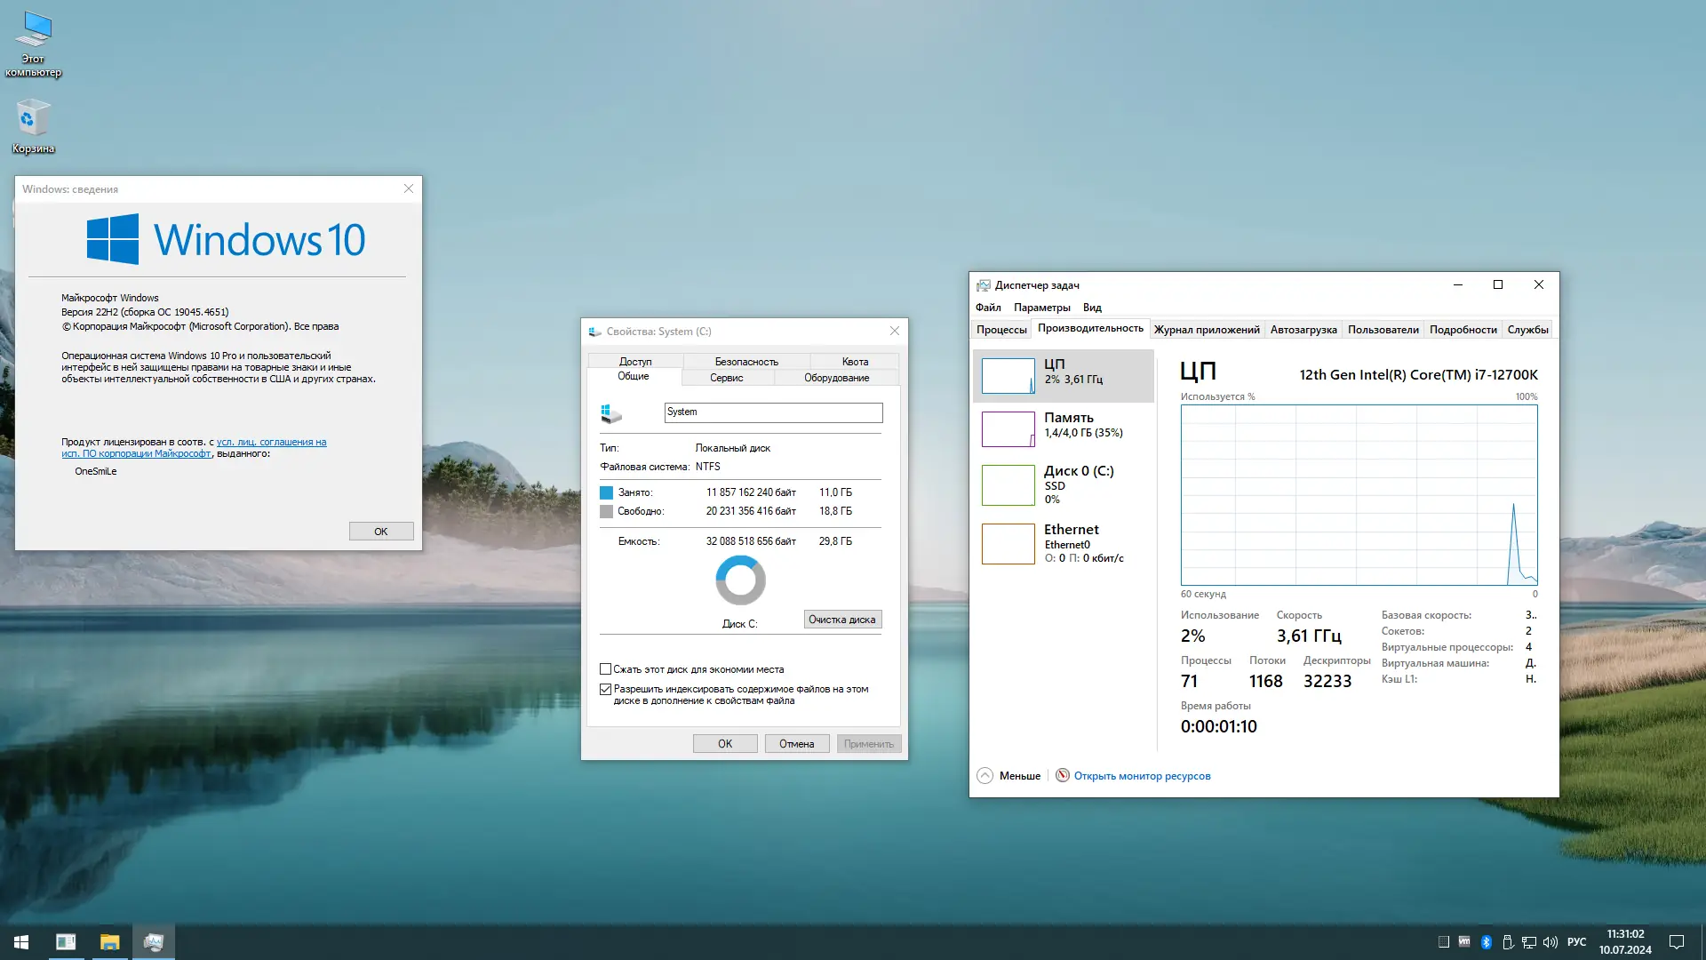
Task: Click the Bluetooth tray icon
Action: (1486, 942)
